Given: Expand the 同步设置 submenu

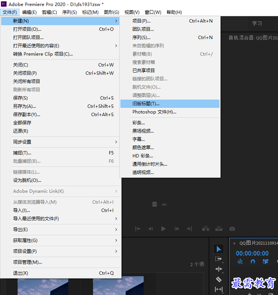Looking at the screenshot, I should click(60, 142).
